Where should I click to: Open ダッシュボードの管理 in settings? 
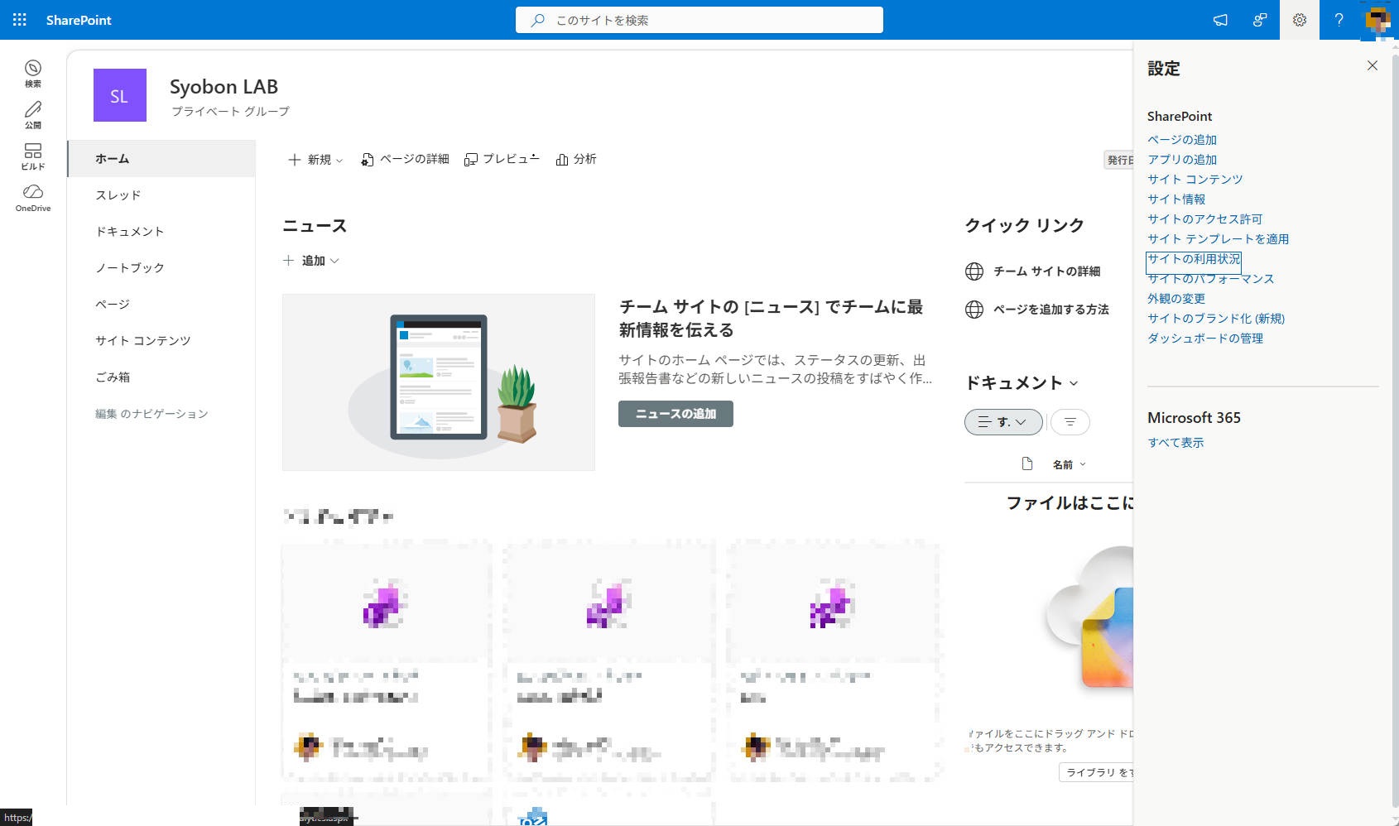[x=1205, y=339]
